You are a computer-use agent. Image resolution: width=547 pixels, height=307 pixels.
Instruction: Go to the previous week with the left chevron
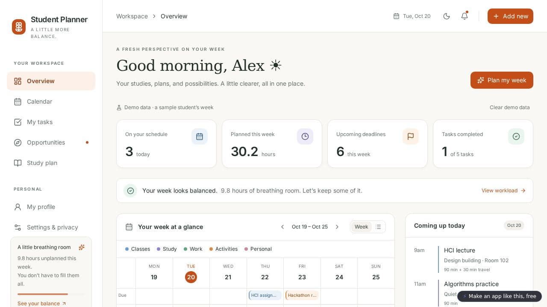click(282, 227)
